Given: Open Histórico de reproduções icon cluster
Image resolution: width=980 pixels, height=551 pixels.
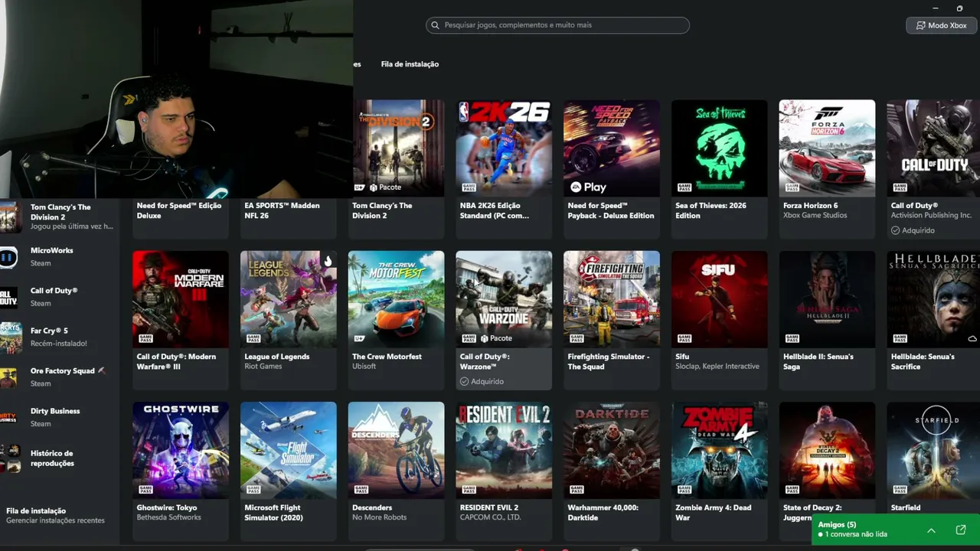Looking at the screenshot, I should (x=10, y=458).
